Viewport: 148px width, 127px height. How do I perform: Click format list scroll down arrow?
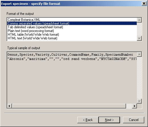139,39
